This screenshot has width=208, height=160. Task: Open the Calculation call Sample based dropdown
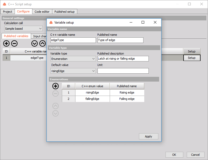(x=23, y=29)
